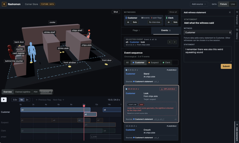The height and width of the screenshot is (143, 239).
Task: Close the Add witness statement panel
Action: pyautogui.click(x=230, y=12)
